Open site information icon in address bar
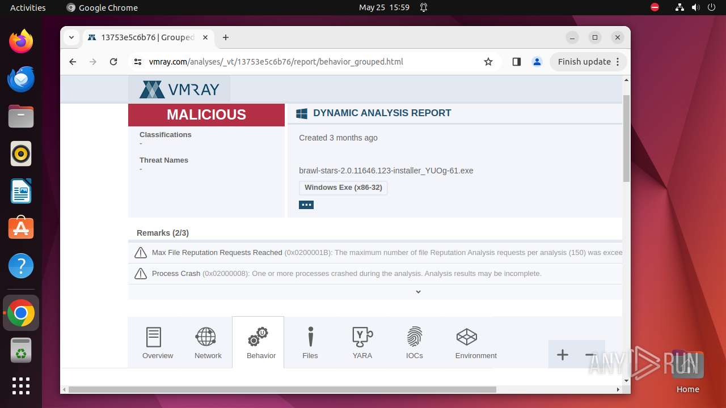This screenshot has height=408, width=726. (x=138, y=62)
